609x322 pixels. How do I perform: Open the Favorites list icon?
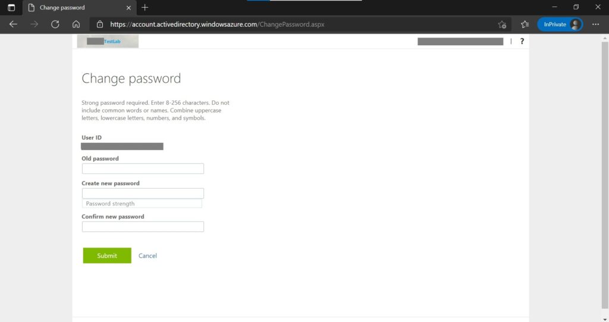tap(525, 24)
